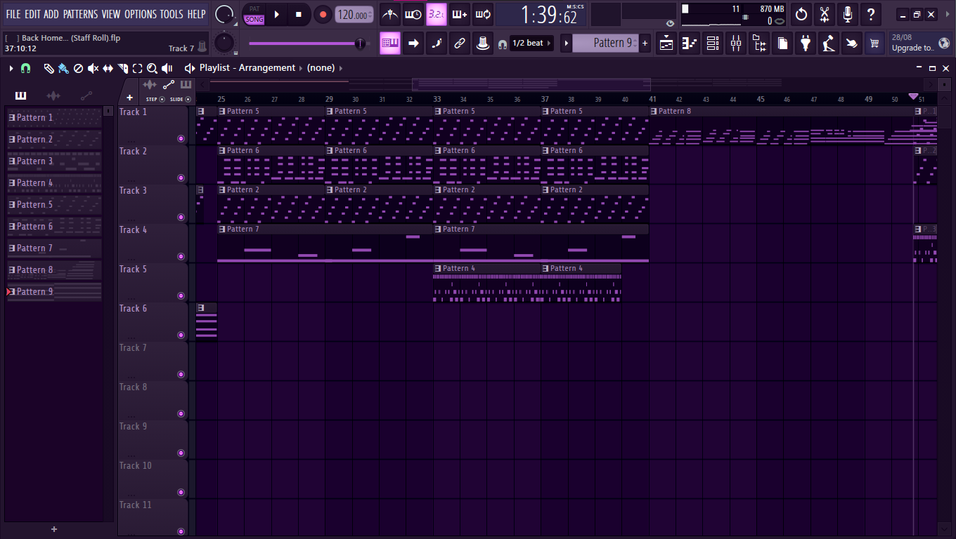Open the Browser view icon
This screenshot has height=539, width=956.
click(759, 44)
